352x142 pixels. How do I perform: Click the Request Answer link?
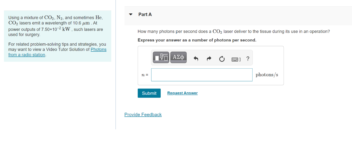tap(182, 93)
